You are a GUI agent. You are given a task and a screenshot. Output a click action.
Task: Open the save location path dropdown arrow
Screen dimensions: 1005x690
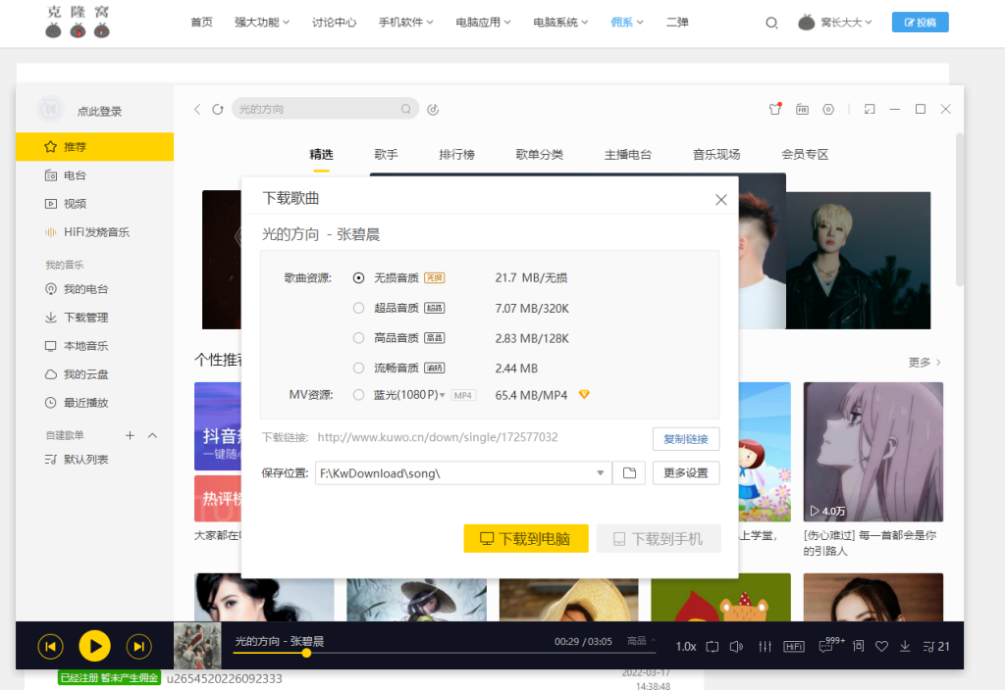click(601, 473)
